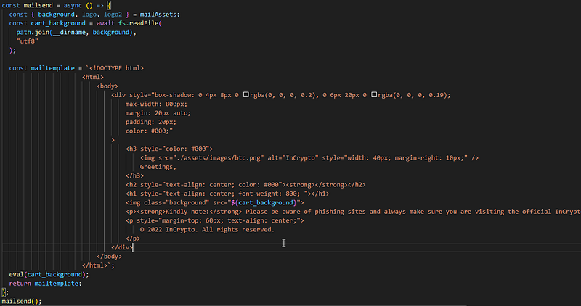Click the "utf8" string
This screenshot has width=581, height=306.
[x=28, y=41]
